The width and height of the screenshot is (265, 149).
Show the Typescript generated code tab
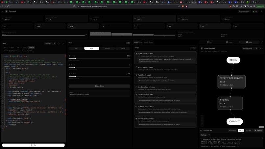[x=204, y=135]
